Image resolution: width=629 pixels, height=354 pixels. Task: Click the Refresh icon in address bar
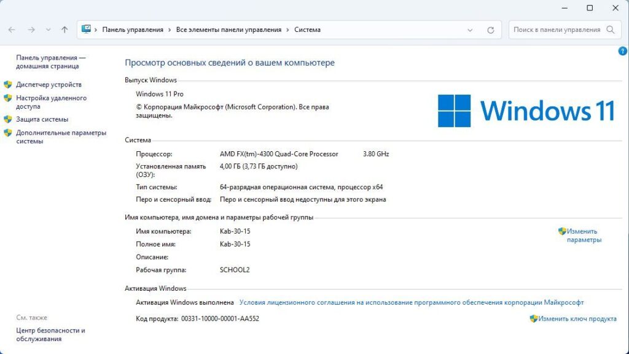pyautogui.click(x=490, y=29)
